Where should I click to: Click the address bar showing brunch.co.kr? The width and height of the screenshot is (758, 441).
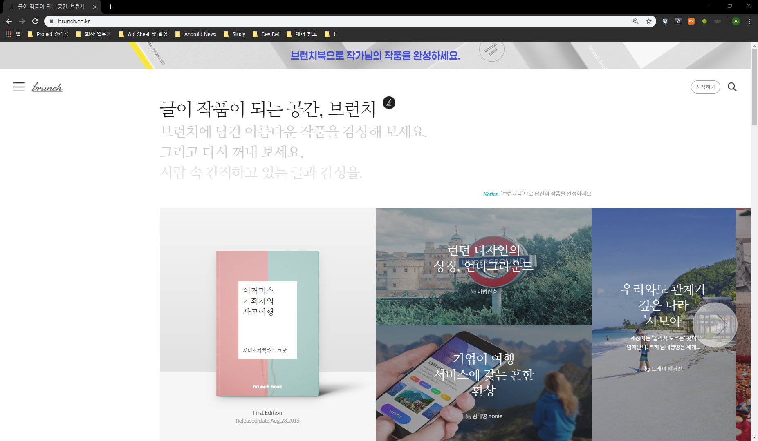tap(350, 21)
